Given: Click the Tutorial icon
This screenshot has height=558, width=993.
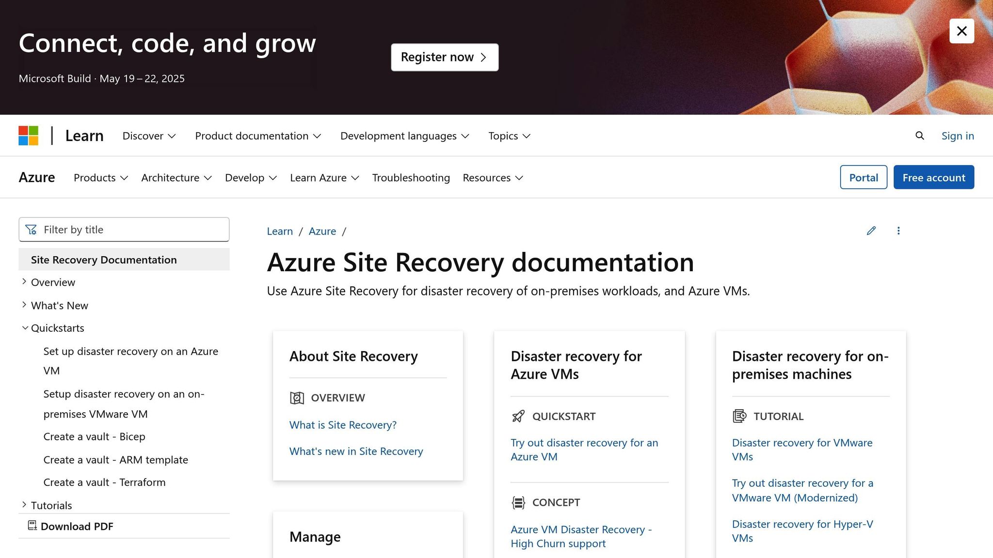Looking at the screenshot, I should pos(739,416).
